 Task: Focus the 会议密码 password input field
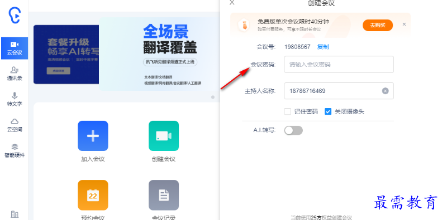[339, 65]
